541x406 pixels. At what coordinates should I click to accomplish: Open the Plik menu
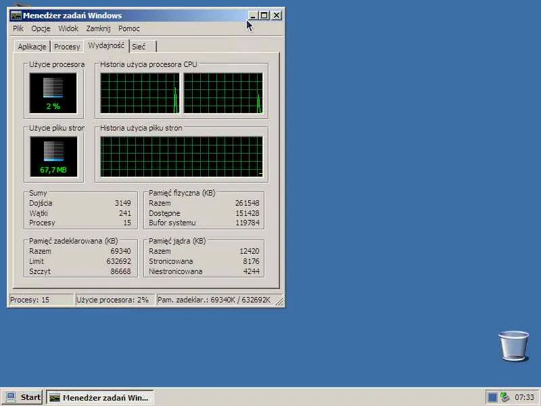18,28
